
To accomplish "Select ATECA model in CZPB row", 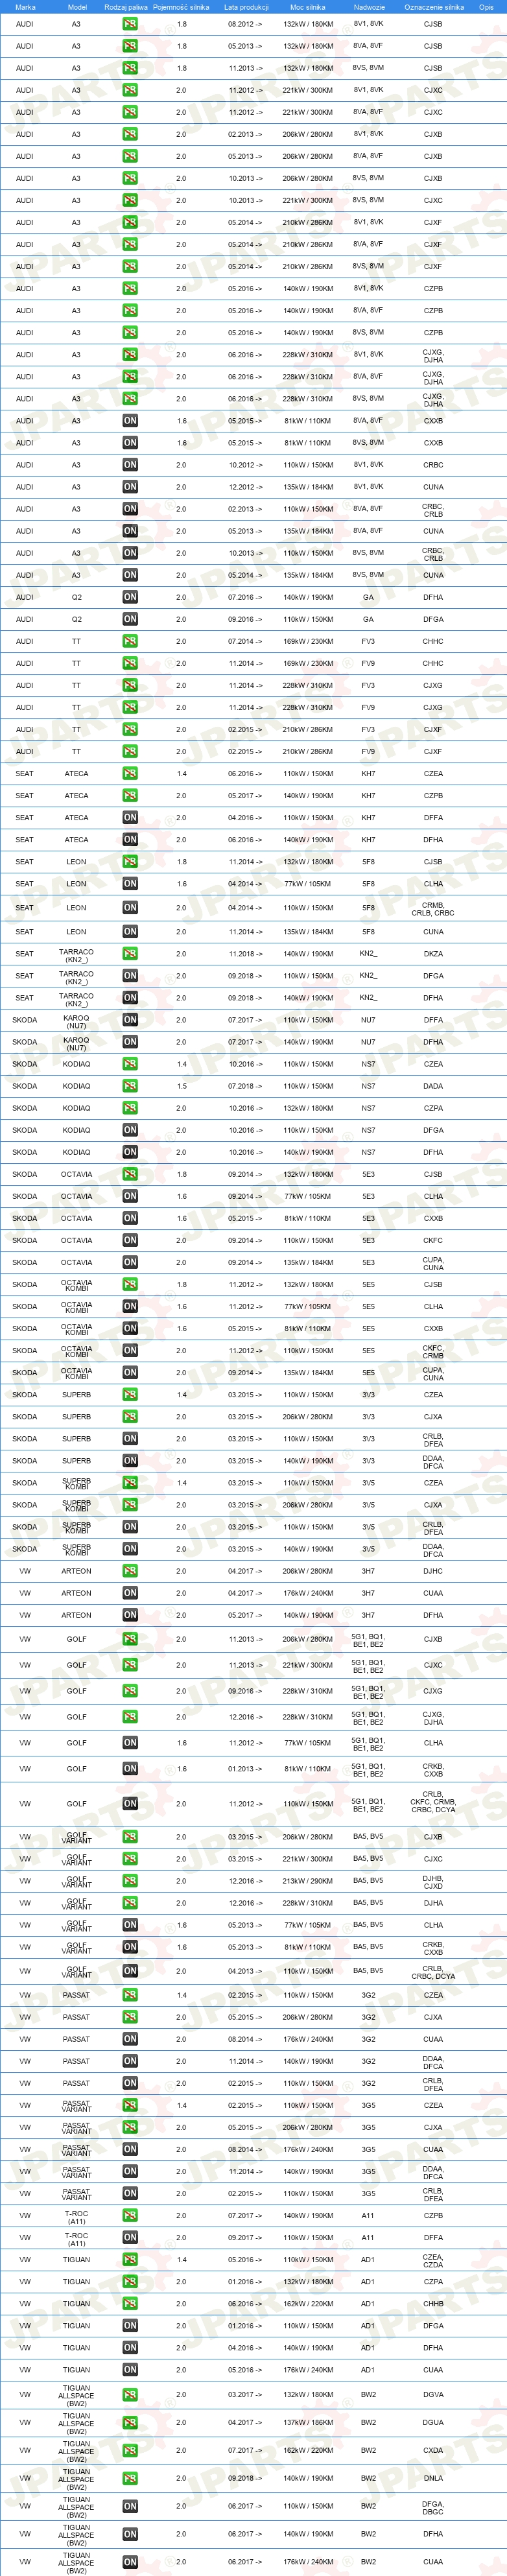I will click(x=76, y=795).
